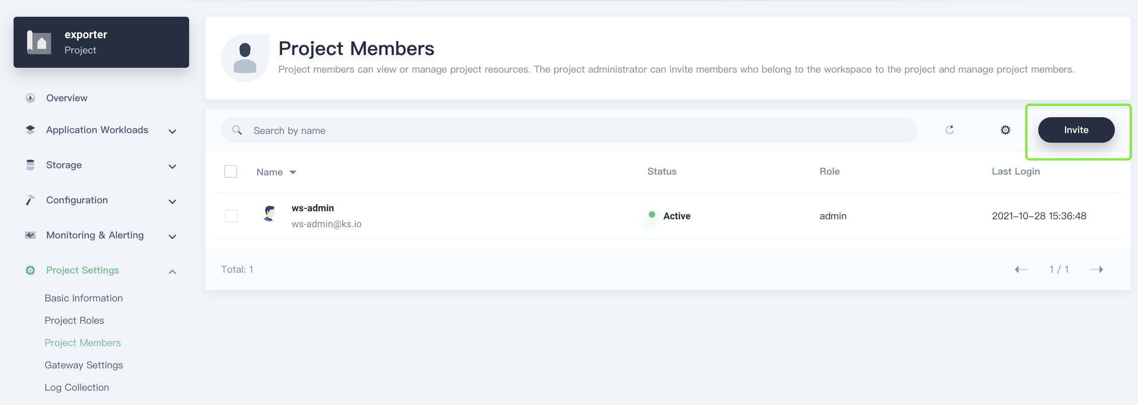The height and width of the screenshot is (405, 1138).
Task: Expand the Application Workloads section
Action: 172,131
